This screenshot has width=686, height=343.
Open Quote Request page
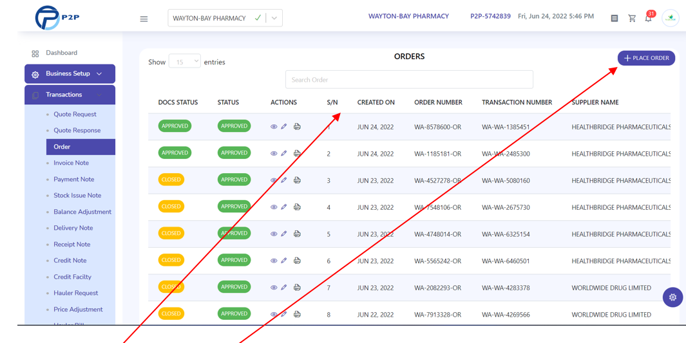(75, 114)
